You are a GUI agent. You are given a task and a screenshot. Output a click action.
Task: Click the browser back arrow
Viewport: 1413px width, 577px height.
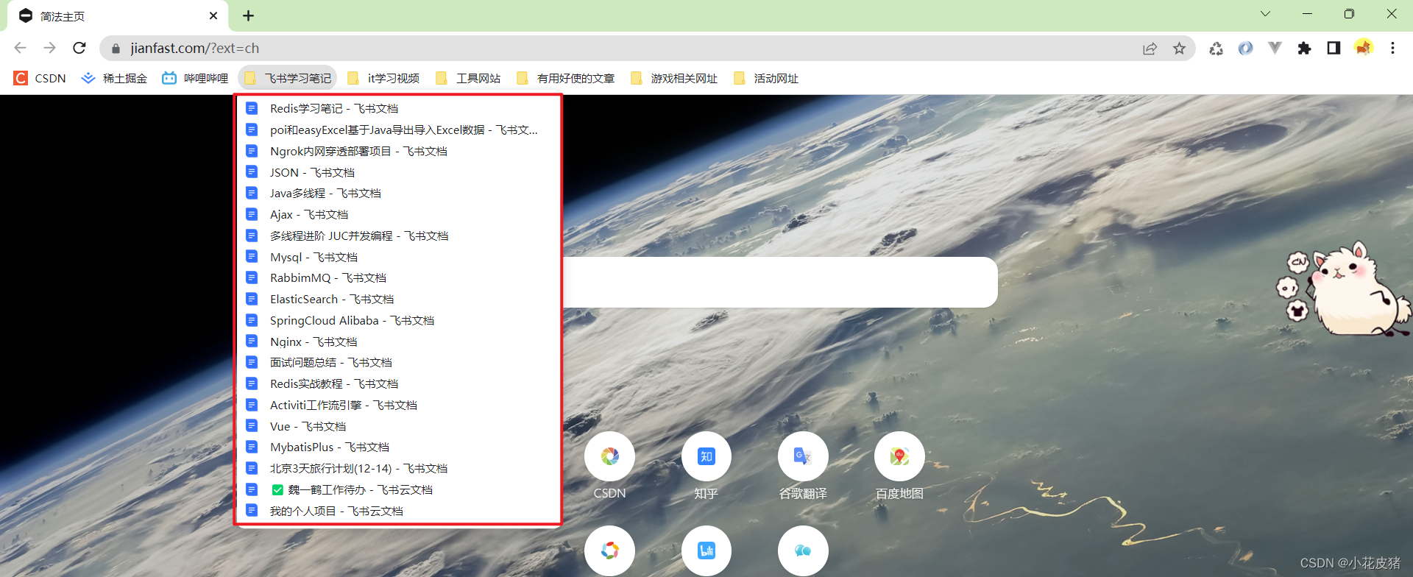point(20,48)
